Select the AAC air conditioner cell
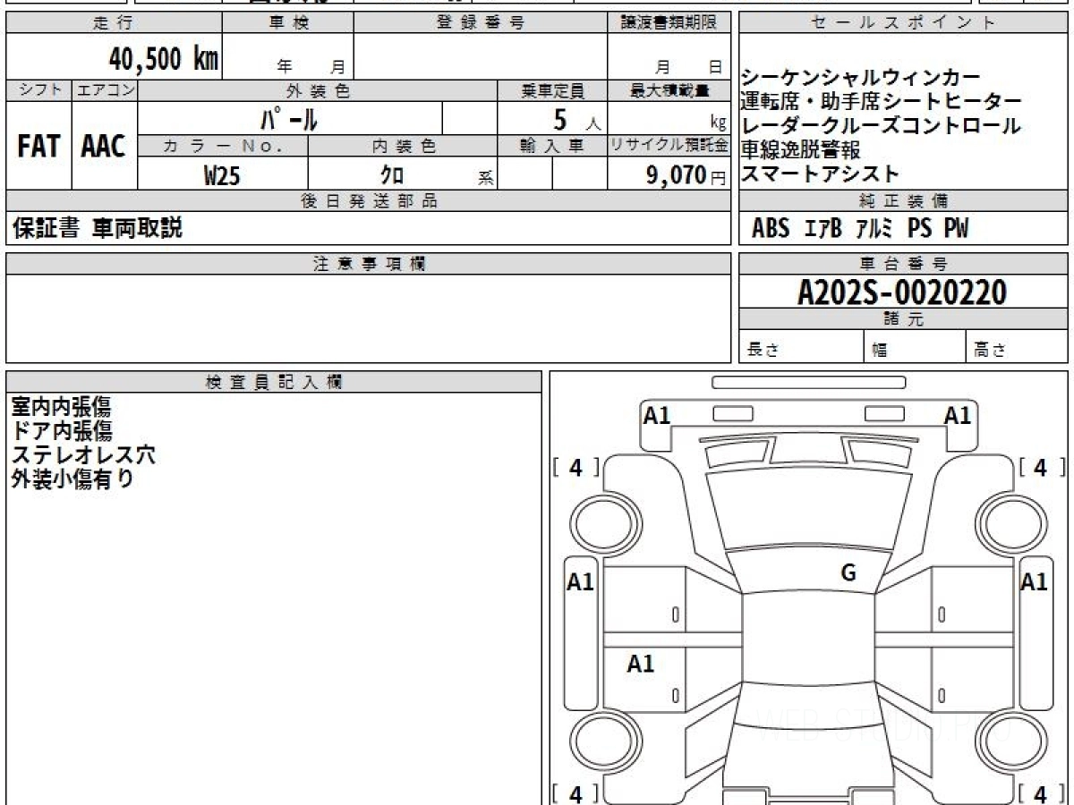This screenshot has width=1074, height=805. tap(104, 147)
